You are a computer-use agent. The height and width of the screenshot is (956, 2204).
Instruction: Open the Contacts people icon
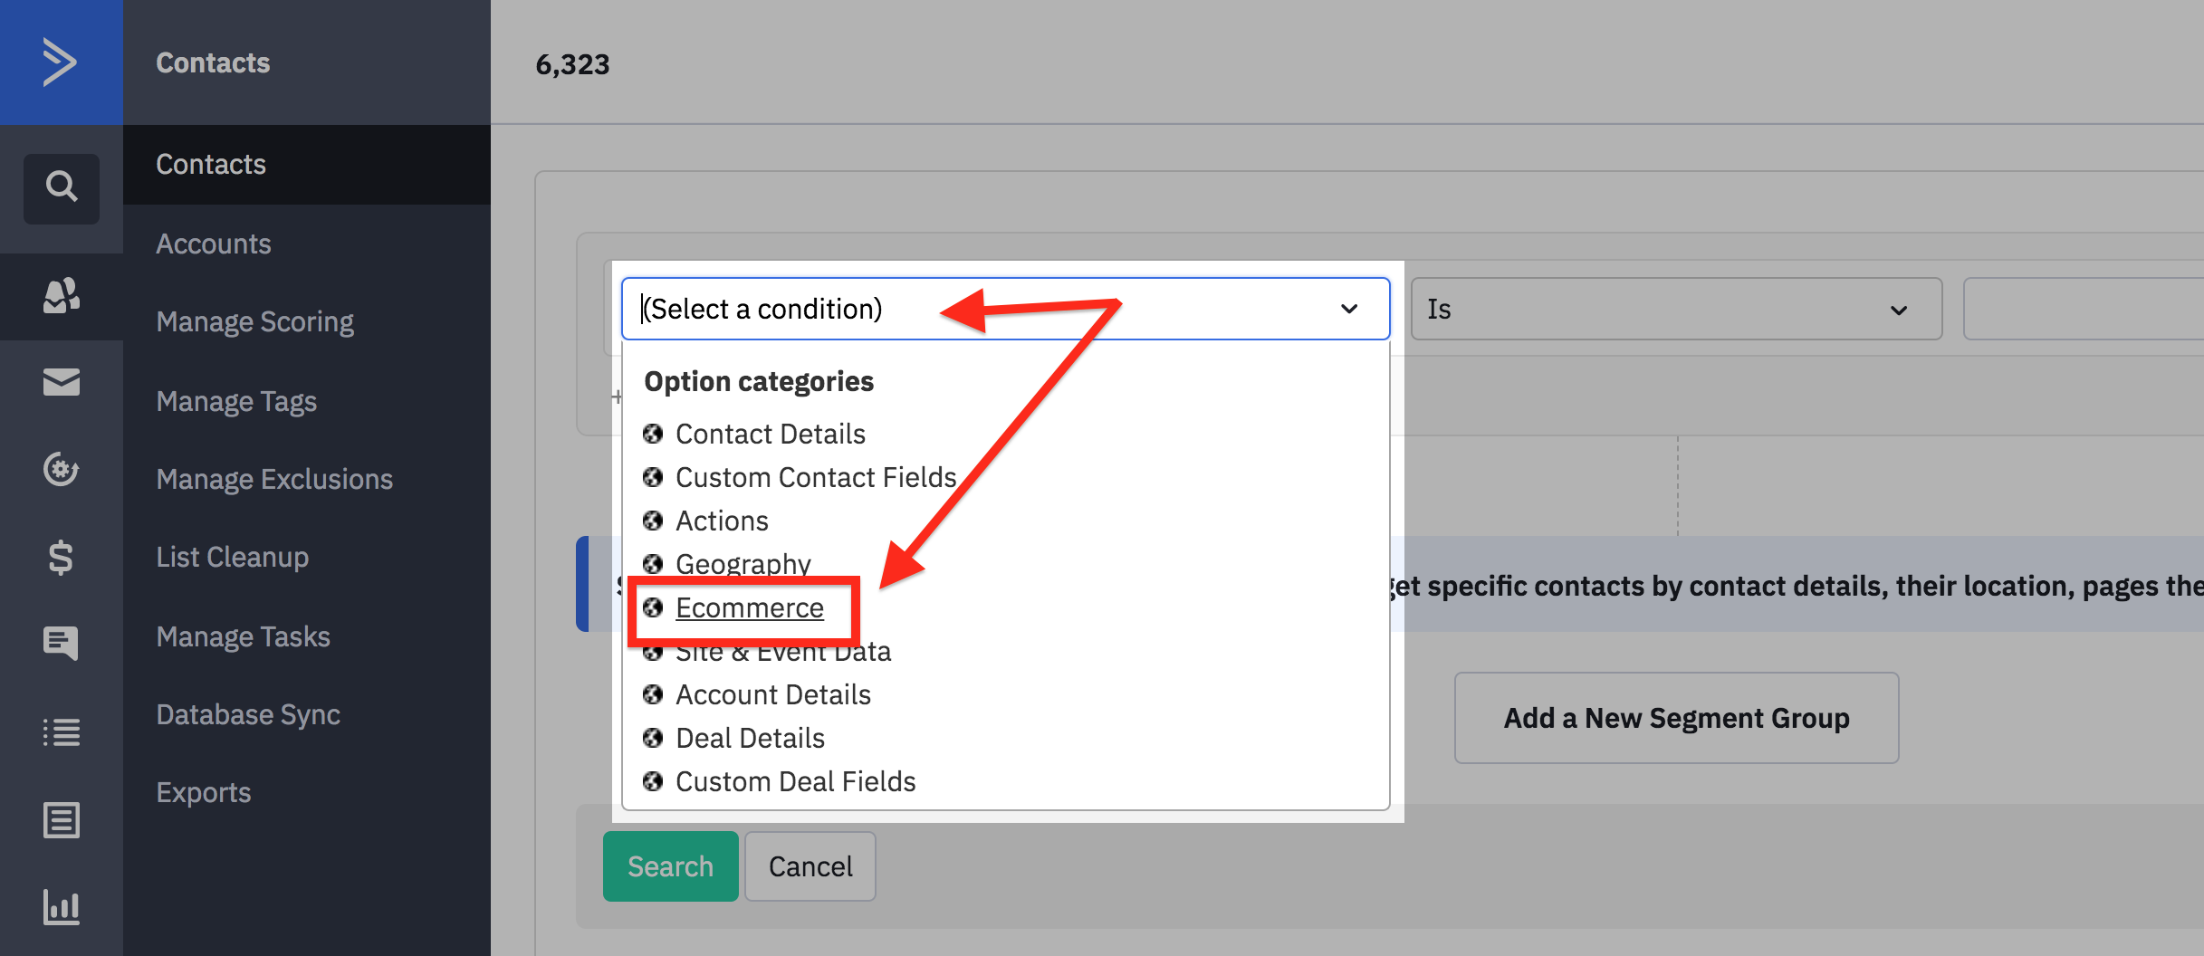(x=61, y=295)
